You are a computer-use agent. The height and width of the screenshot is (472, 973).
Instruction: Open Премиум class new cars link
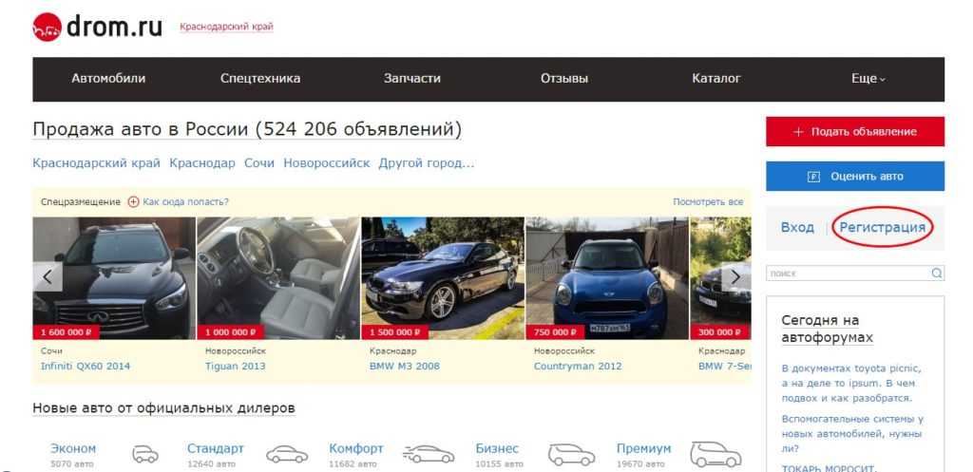coord(643,448)
